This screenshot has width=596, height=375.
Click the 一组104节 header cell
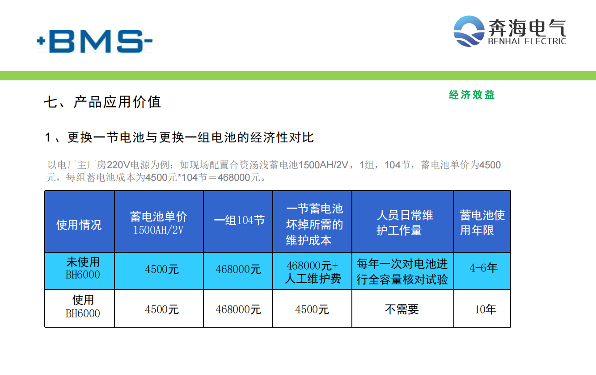point(238,221)
